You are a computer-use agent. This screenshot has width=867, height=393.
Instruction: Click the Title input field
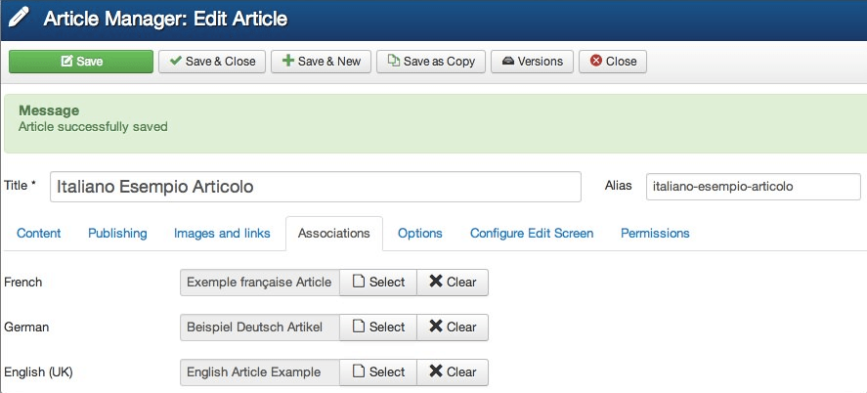coord(315,187)
